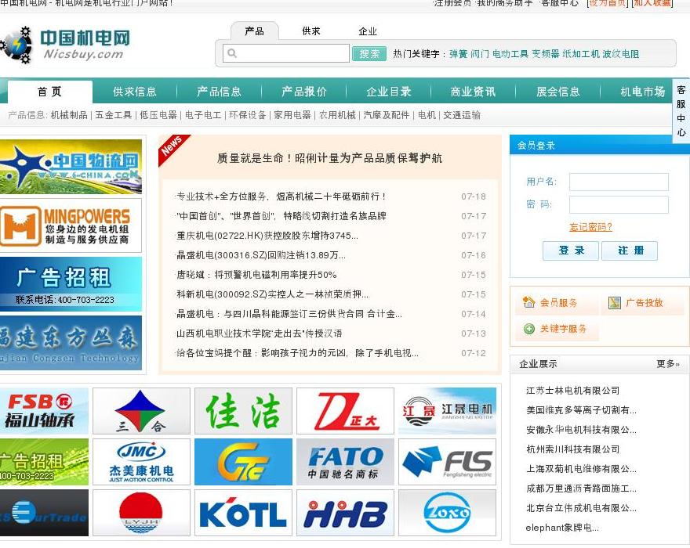Click 注册会员 in the top bar
This screenshot has height=548, width=690.
point(453,3)
